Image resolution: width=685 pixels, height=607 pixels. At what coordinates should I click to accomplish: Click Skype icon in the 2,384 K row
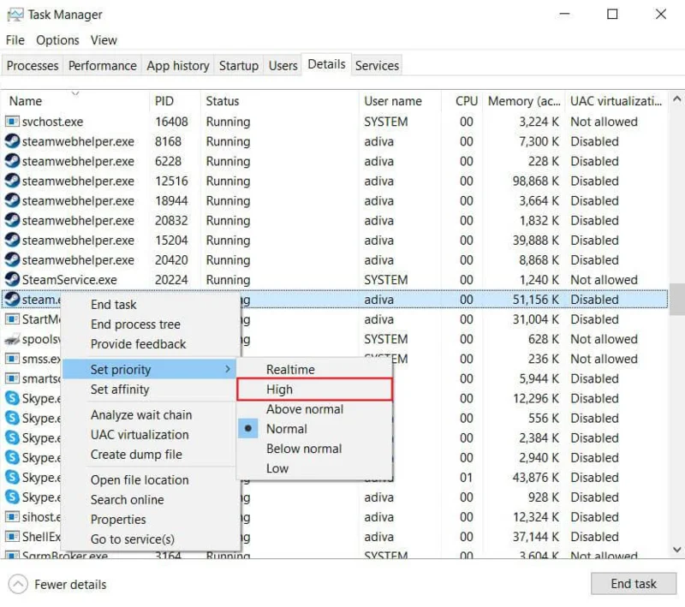tap(13, 437)
